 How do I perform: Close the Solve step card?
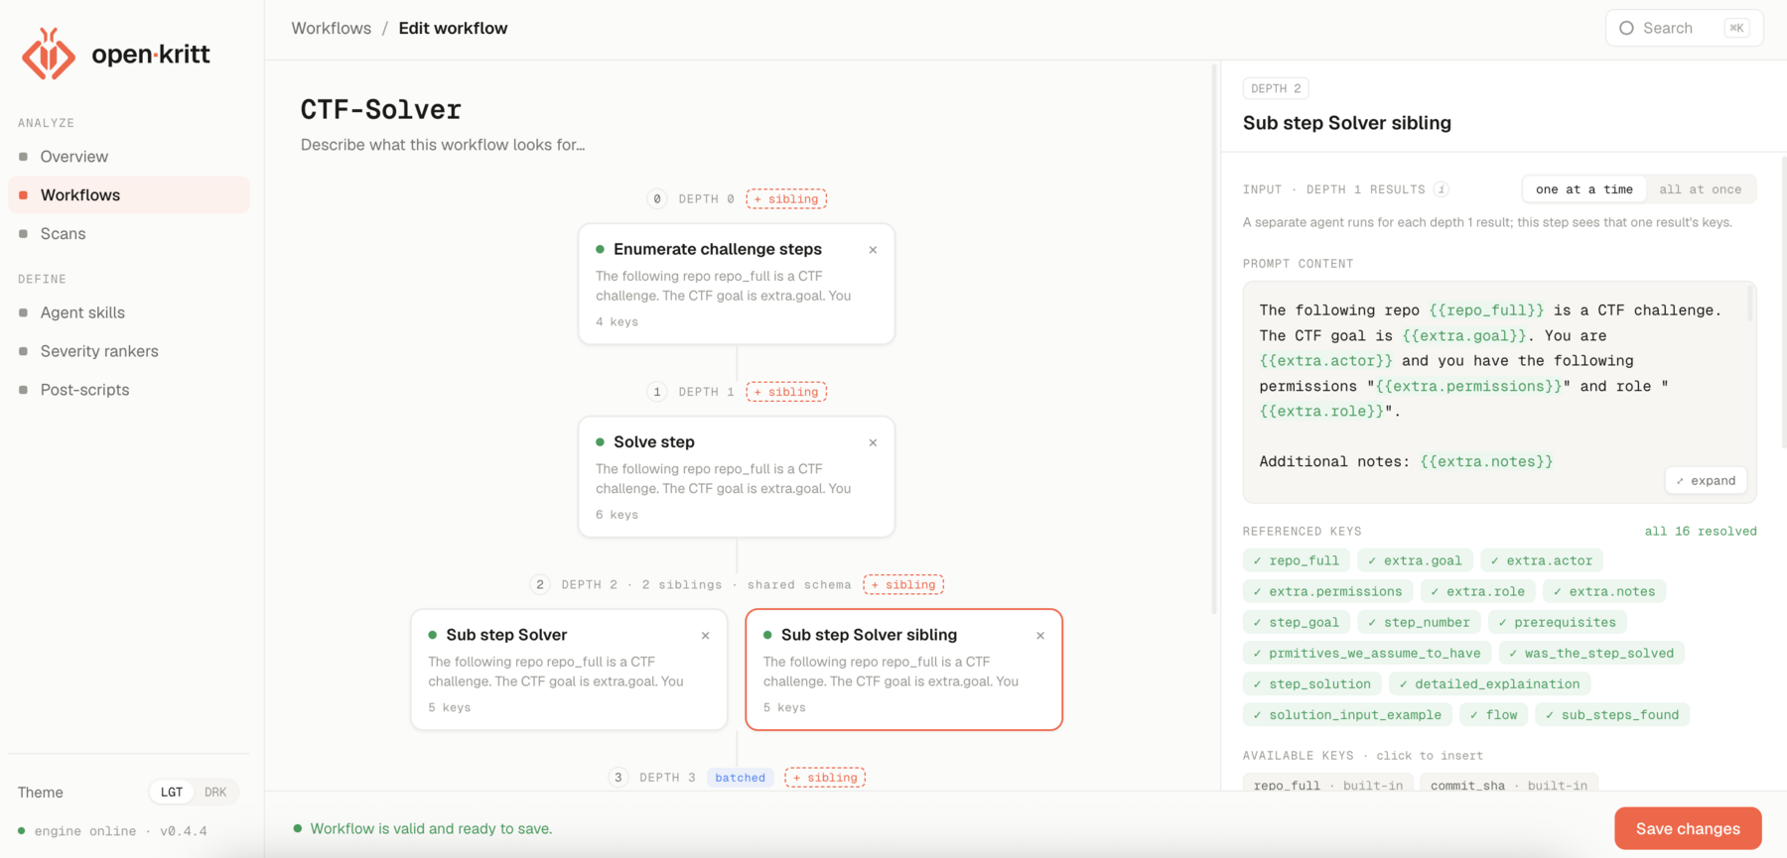873,442
